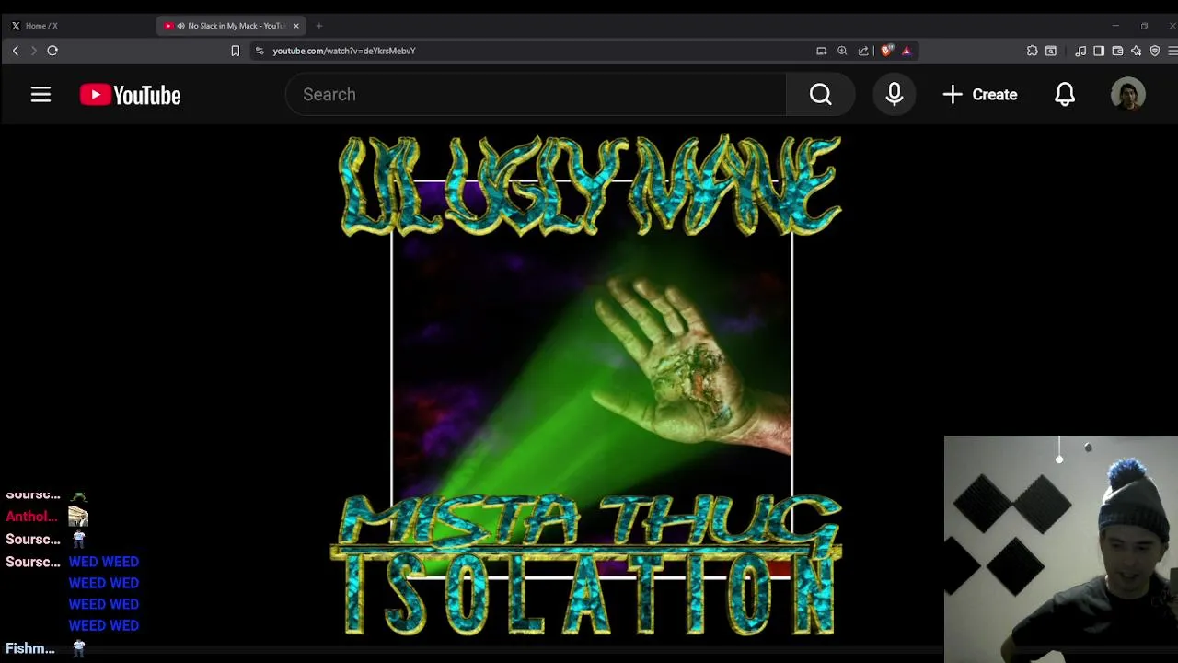Click the Lil Ugly Mane album art video
1178x663 pixels.
[589, 385]
